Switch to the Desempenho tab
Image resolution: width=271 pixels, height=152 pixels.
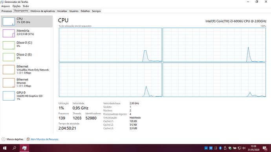click(21, 11)
